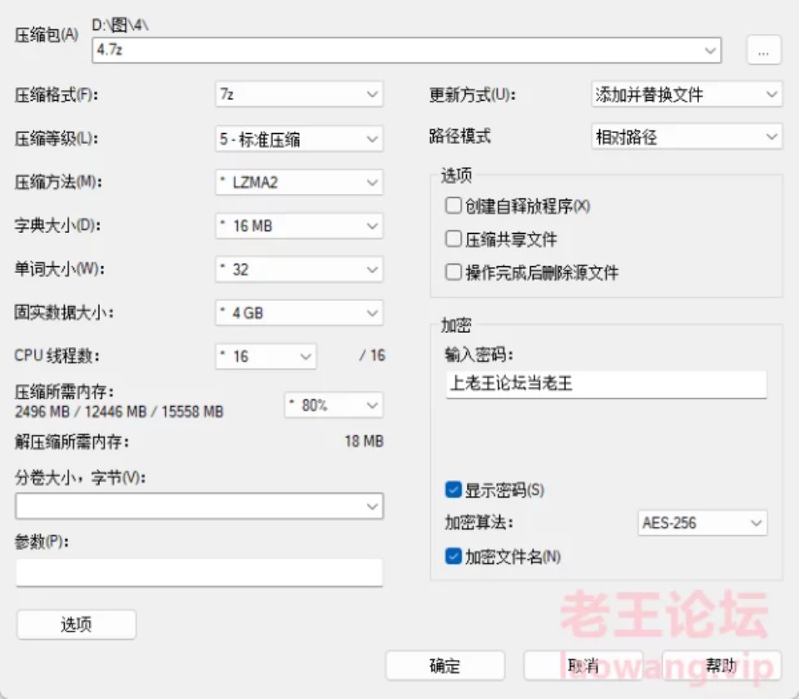This screenshot has width=799, height=699.
Task: Open the 单词大小 32 dropdown
Action: [299, 270]
